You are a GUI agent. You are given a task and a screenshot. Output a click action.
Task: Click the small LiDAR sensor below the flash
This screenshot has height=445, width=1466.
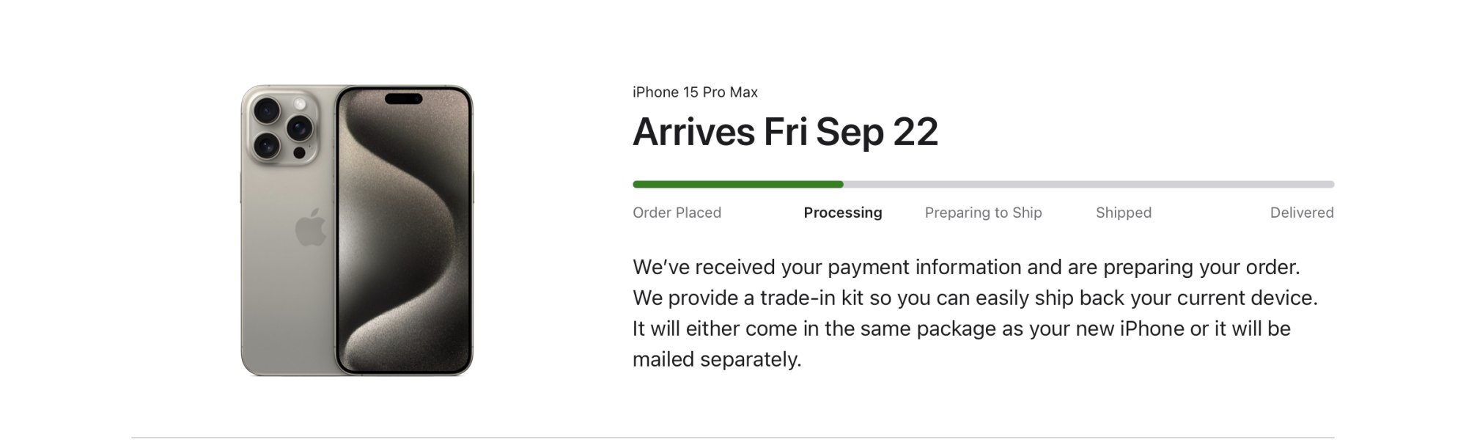(299, 152)
